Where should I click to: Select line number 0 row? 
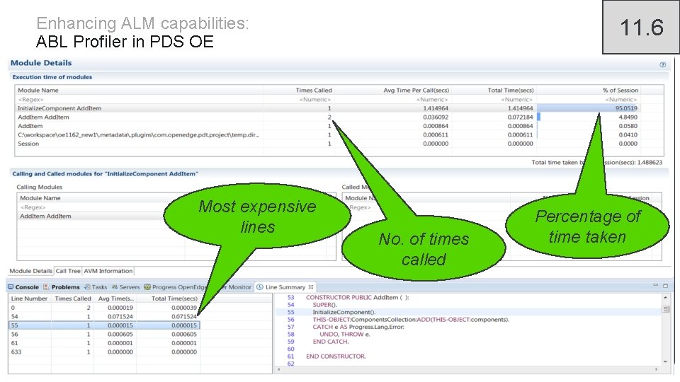pos(104,308)
